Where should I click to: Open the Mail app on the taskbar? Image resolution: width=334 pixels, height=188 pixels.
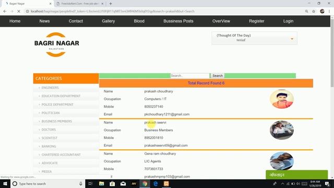pos(123,183)
